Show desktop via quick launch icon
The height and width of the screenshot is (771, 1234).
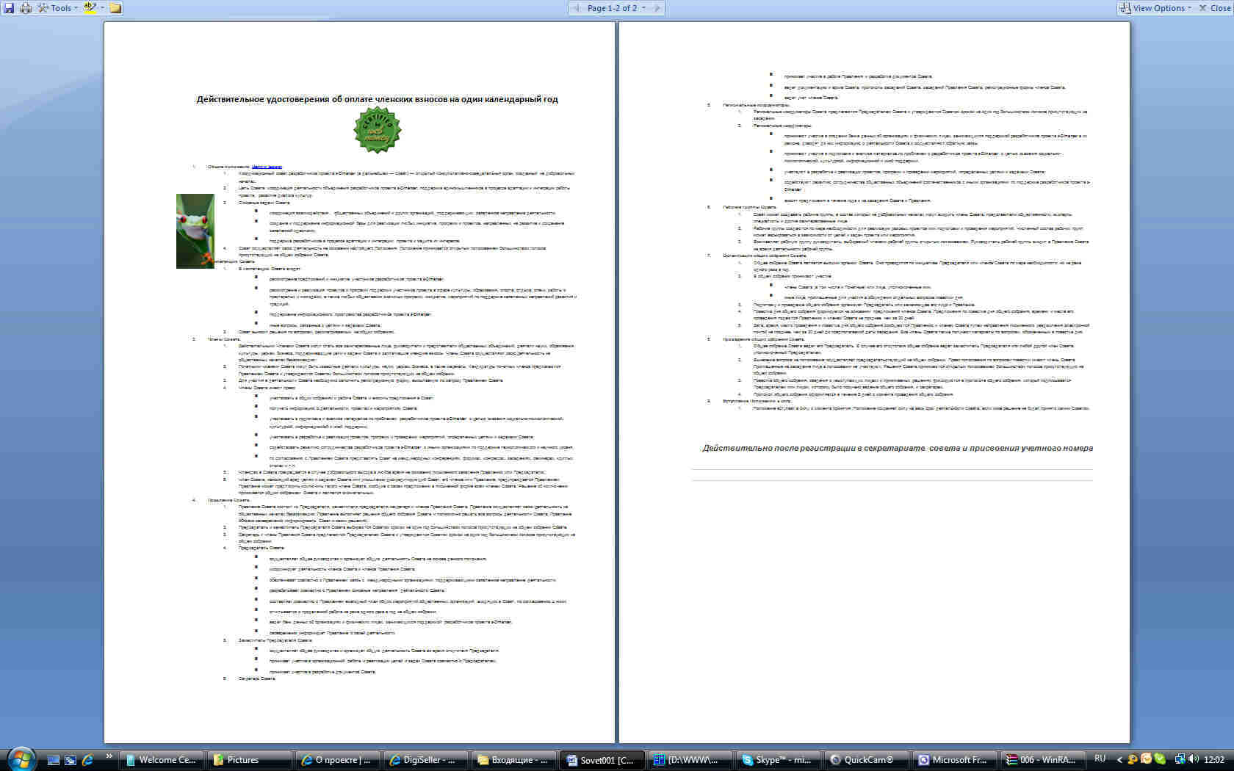[53, 760]
